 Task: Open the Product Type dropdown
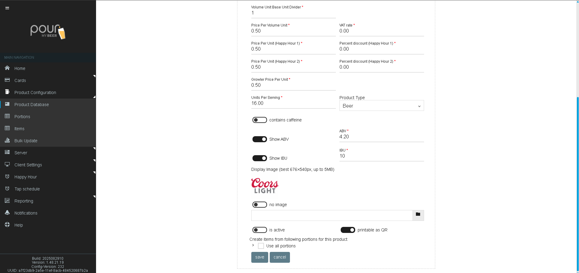381,106
